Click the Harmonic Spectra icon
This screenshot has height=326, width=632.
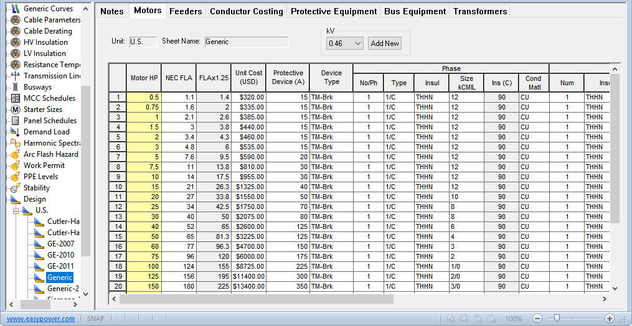(16, 143)
